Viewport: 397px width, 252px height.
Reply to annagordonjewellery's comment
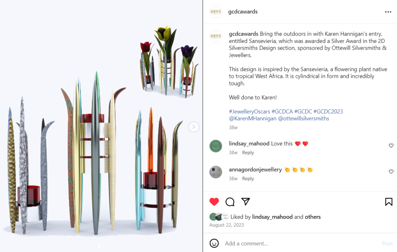[x=248, y=179]
